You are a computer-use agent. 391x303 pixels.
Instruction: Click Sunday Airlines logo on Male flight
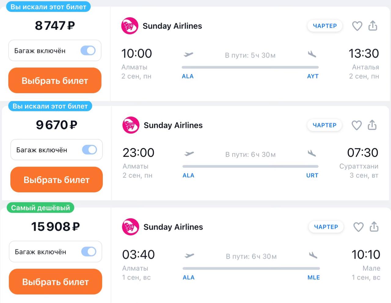130,227
